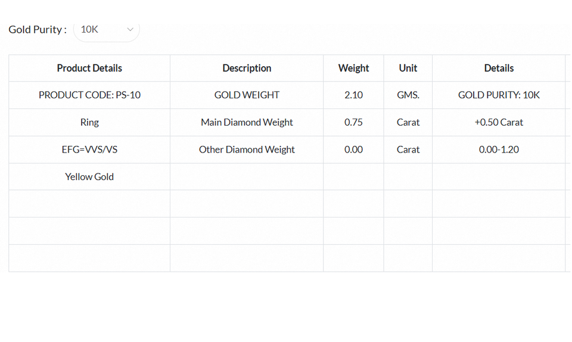The image size is (572, 342).
Task: Select the Ring product cell
Action: tap(89, 122)
